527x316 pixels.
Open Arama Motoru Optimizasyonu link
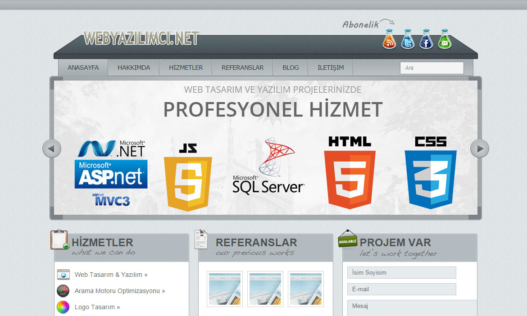(120, 291)
